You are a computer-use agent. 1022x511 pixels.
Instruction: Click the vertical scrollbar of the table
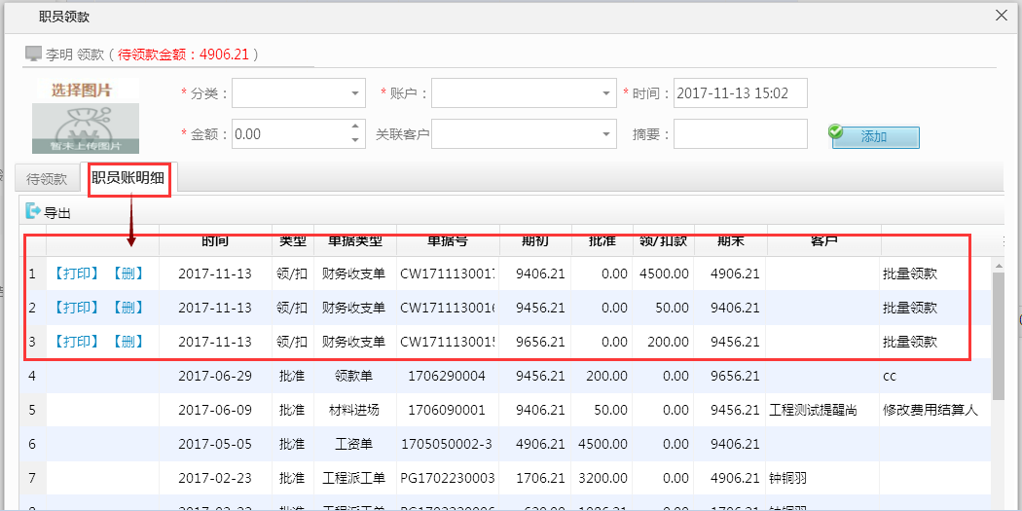pos(998,336)
